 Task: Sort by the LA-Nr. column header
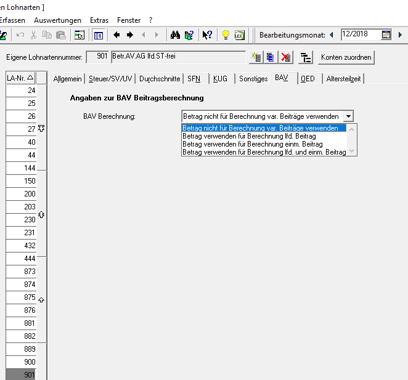coord(20,78)
